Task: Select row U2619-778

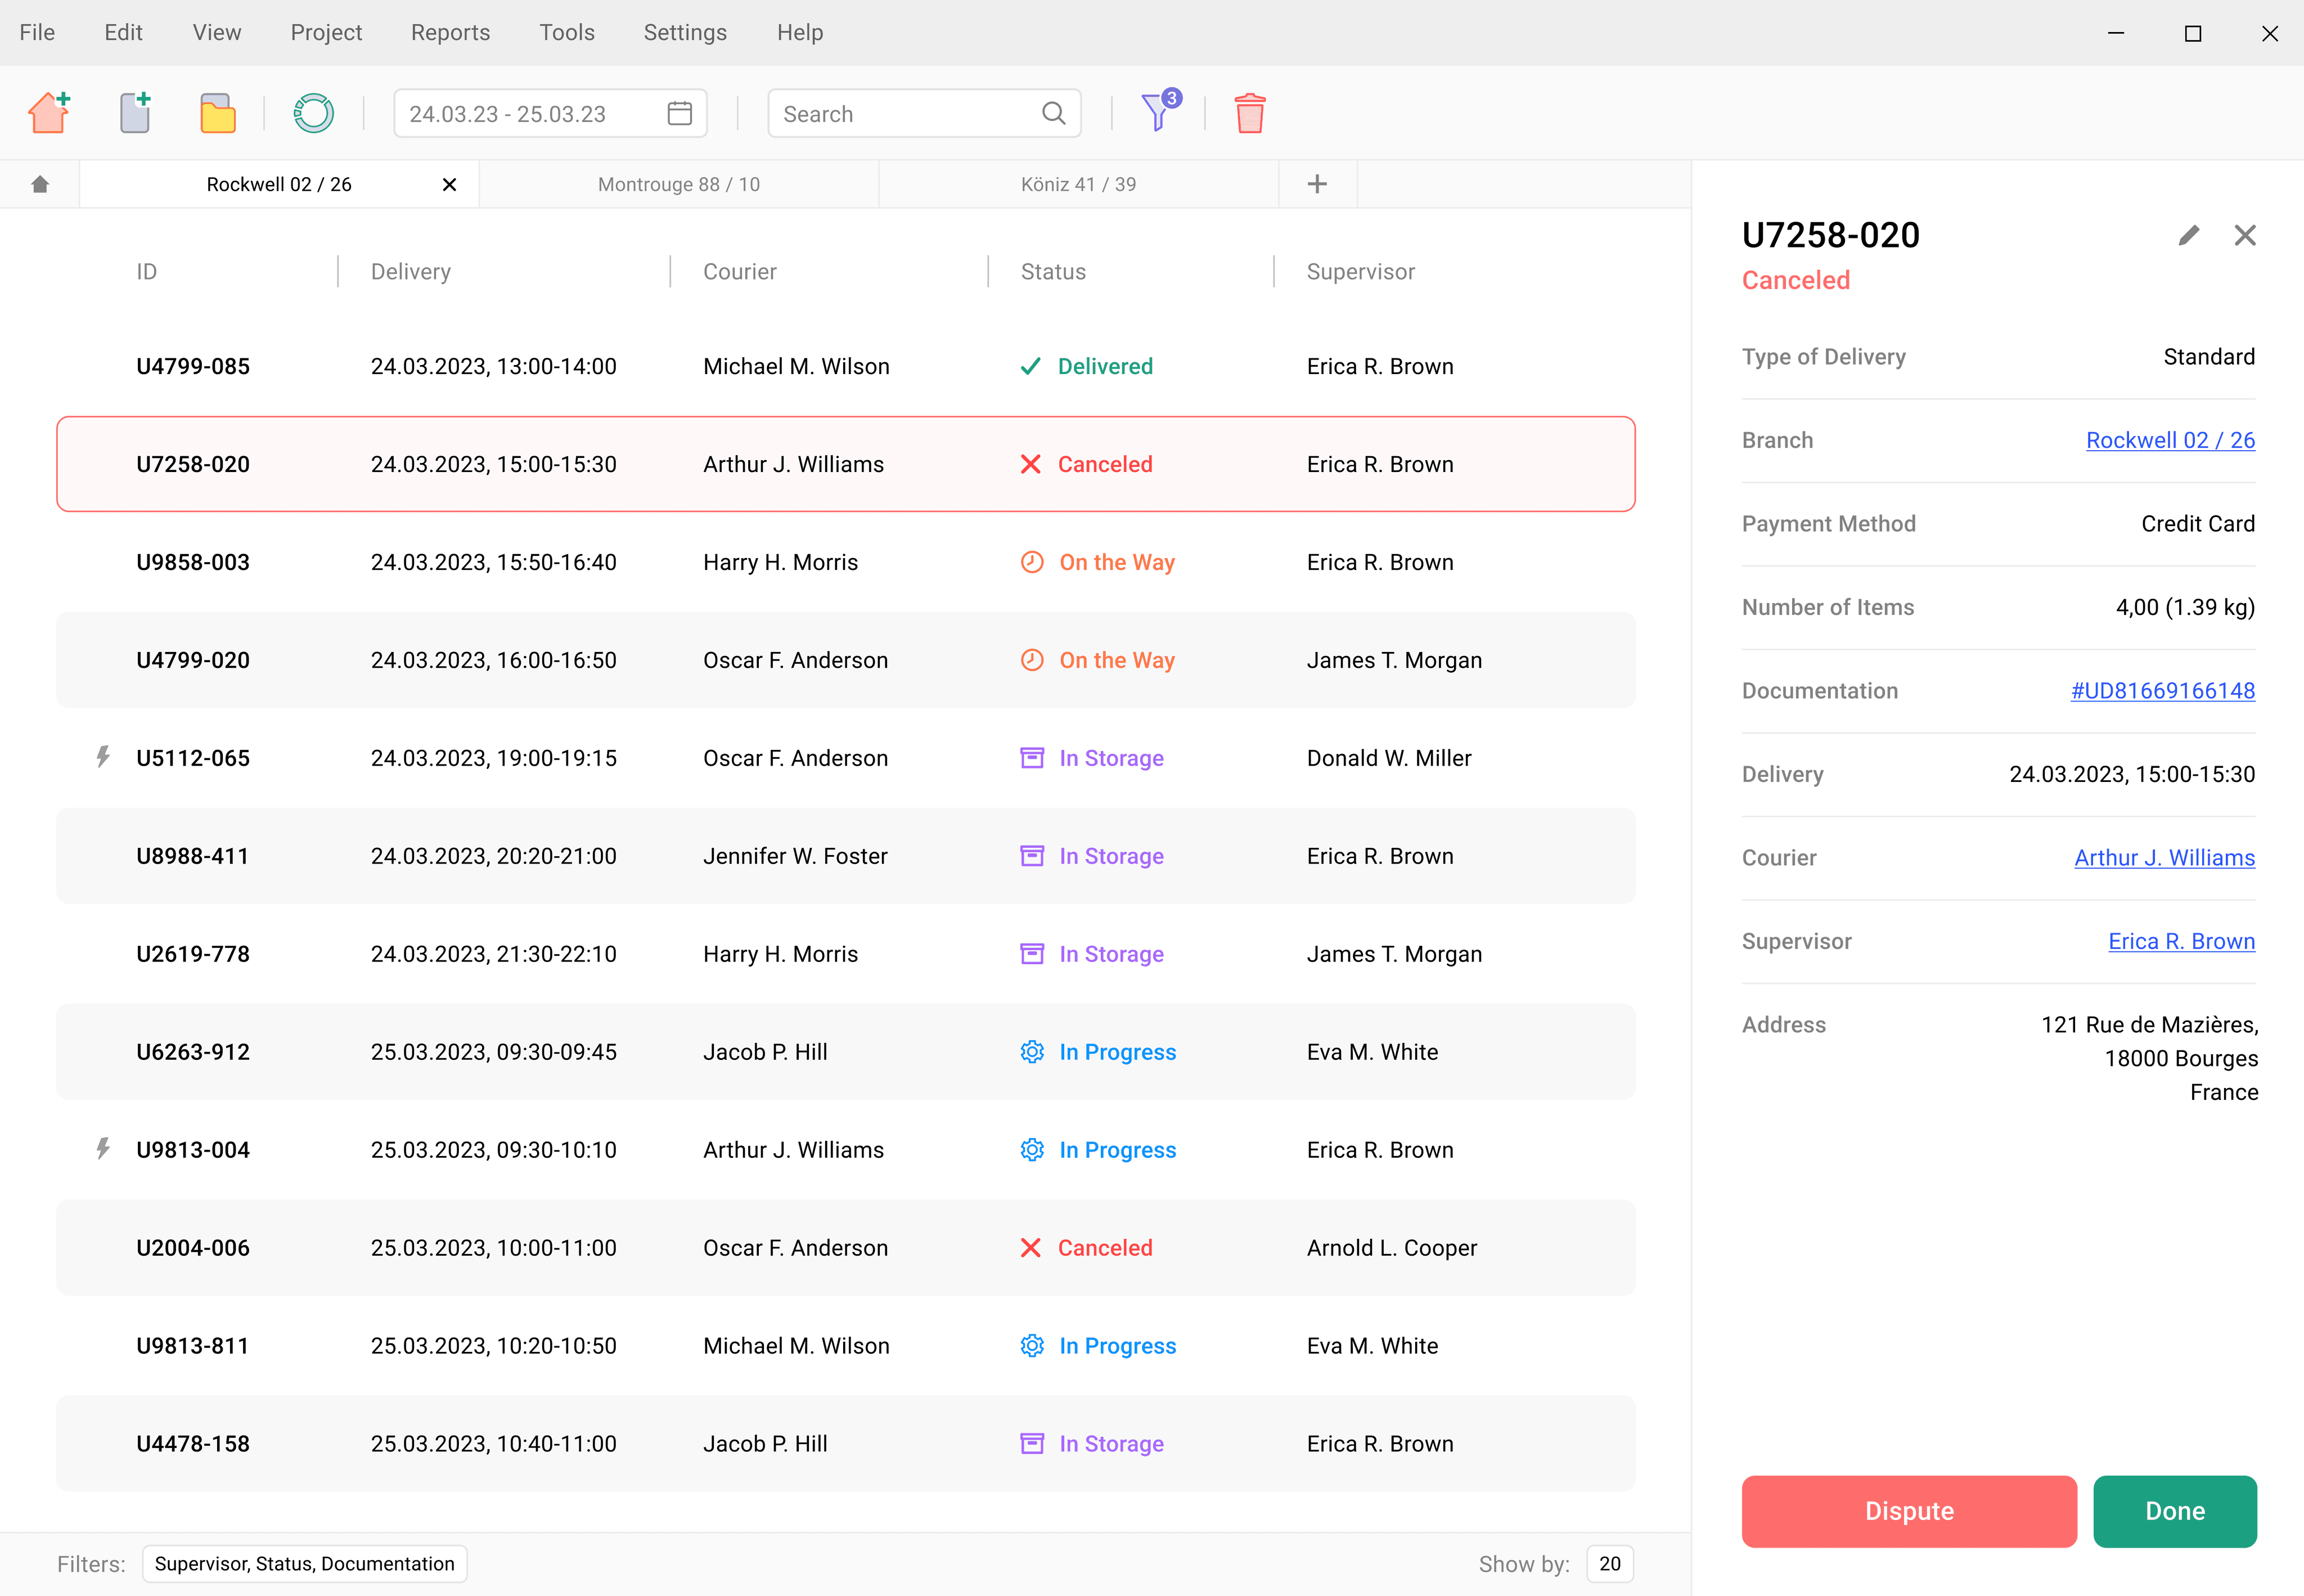Action: click(x=846, y=954)
